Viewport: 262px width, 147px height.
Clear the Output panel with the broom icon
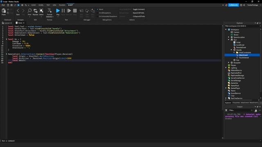(255, 110)
